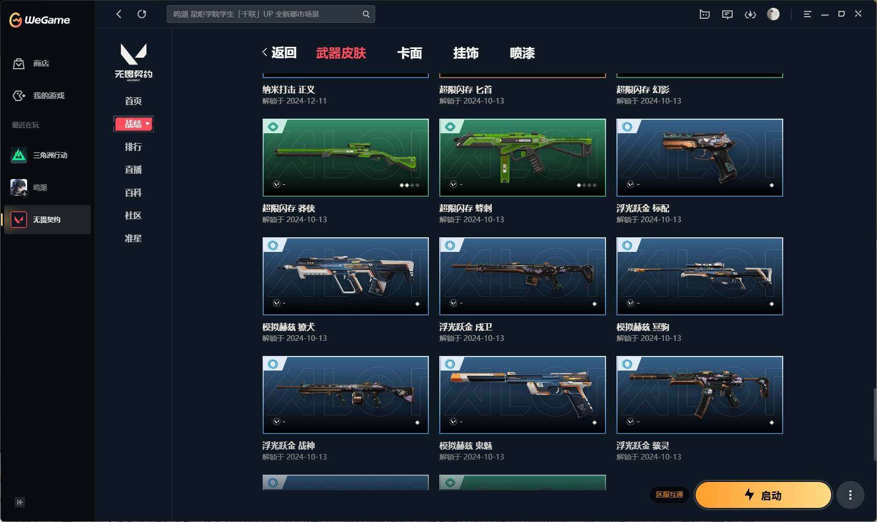Click the vertical scrollbar of the skin list
This screenshot has width=877, height=522.
pyautogui.click(x=874, y=424)
